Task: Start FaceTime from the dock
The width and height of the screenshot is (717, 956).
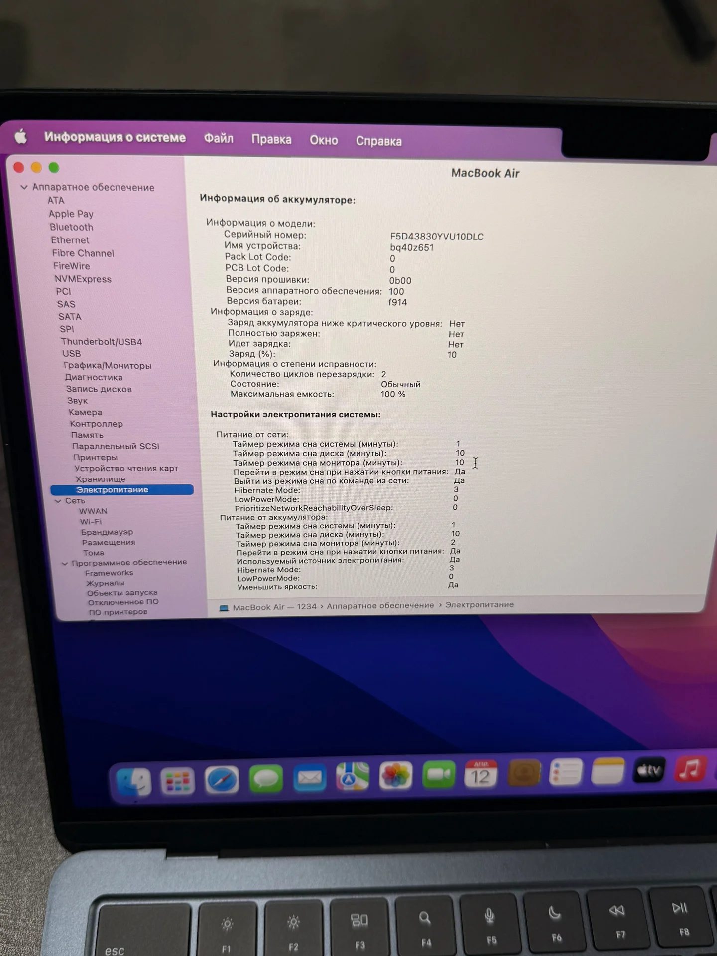Action: coord(439,774)
